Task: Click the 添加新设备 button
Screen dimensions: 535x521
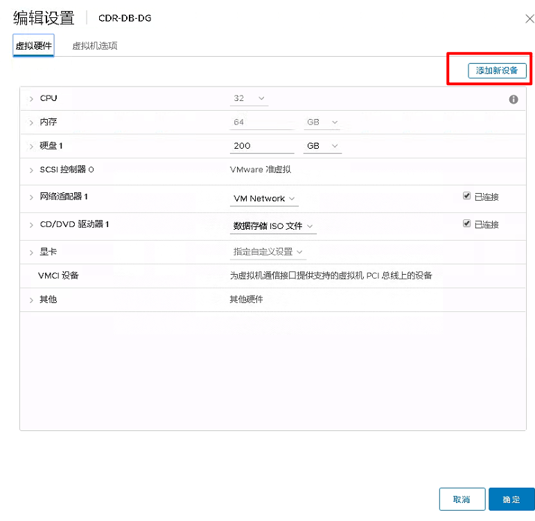Action: pyautogui.click(x=497, y=71)
